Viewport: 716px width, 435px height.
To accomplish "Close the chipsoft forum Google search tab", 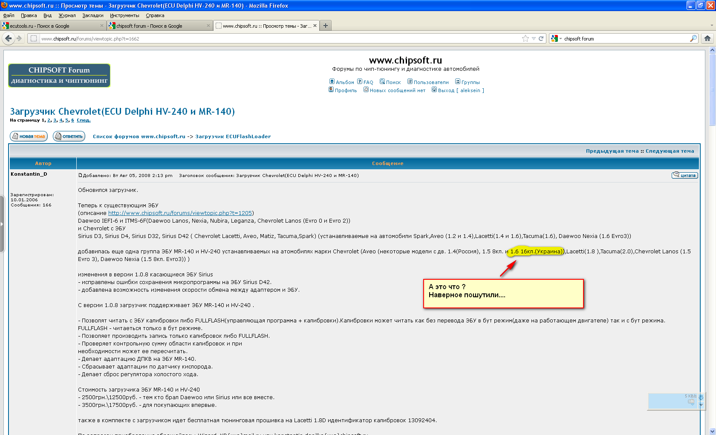I will tap(208, 26).
